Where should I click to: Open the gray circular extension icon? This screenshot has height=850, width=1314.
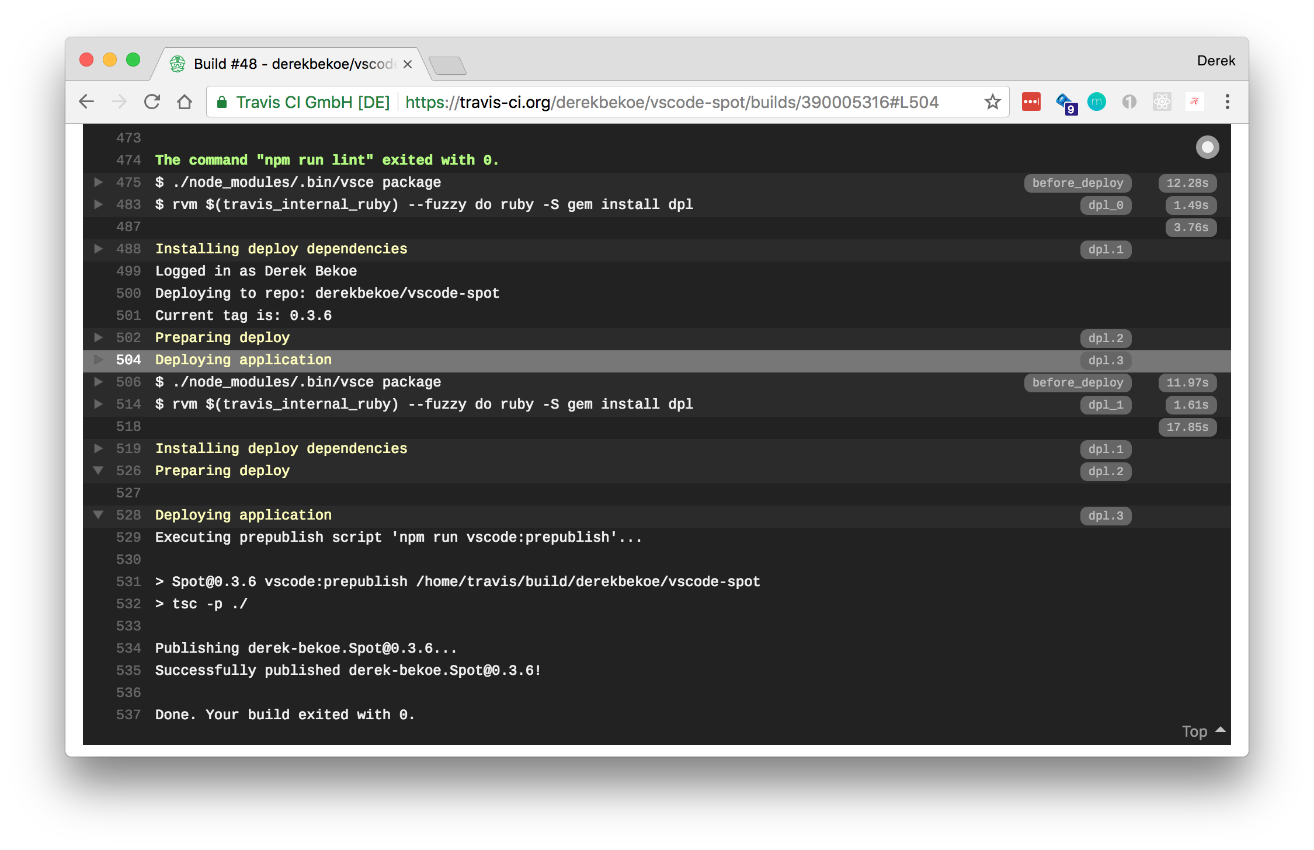point(1129,102)
